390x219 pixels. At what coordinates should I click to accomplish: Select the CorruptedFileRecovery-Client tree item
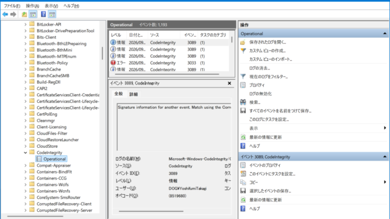click(x=64, y=204)
